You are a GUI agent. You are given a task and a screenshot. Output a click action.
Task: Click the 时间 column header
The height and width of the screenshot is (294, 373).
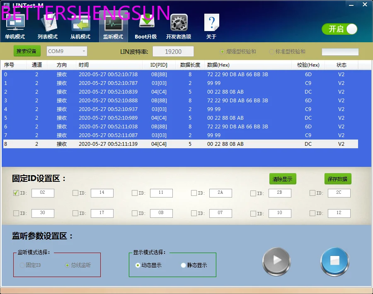point(109,65)
